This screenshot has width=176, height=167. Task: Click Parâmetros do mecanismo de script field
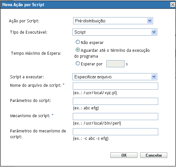[115, 132]
